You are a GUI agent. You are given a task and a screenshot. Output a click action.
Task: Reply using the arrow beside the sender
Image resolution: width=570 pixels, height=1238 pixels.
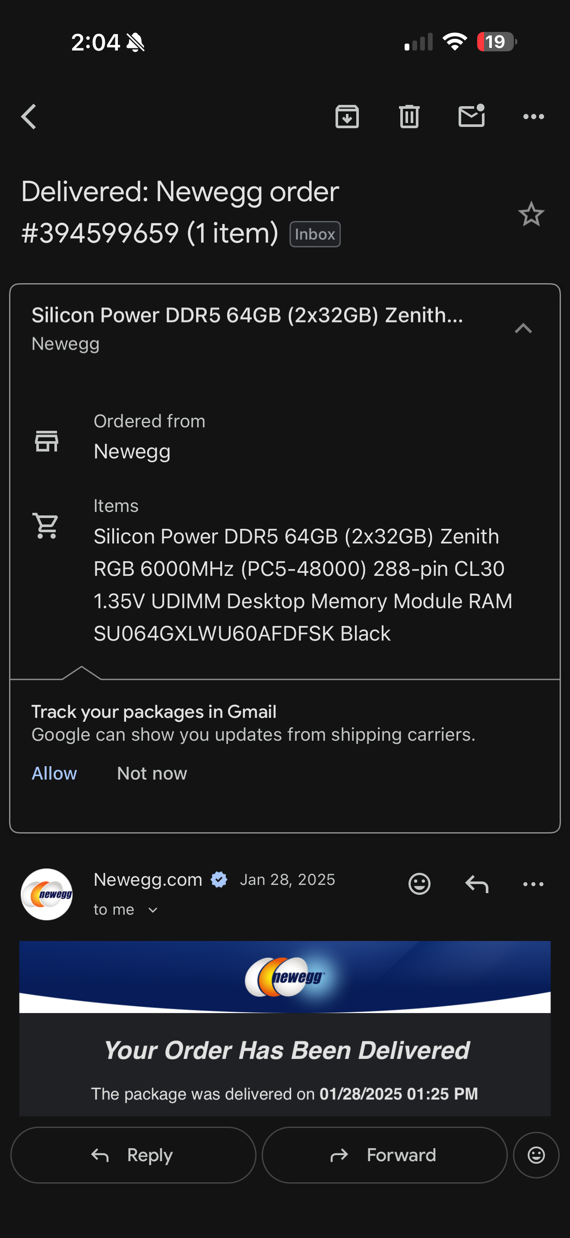[x=476, y=884]
